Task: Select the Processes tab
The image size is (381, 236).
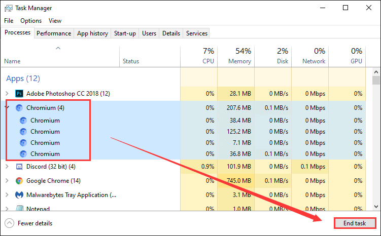Action: click(17, 32)
